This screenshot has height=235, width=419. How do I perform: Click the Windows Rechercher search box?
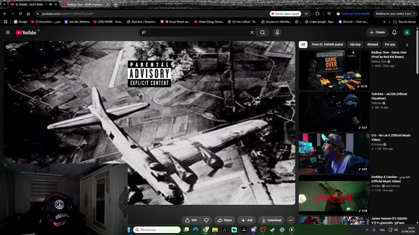coord(157,230)
